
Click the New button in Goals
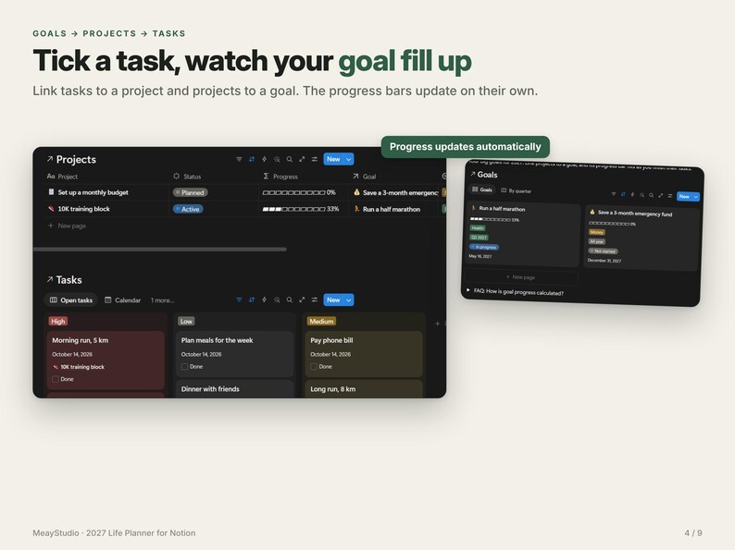click(x=684, y=196)
